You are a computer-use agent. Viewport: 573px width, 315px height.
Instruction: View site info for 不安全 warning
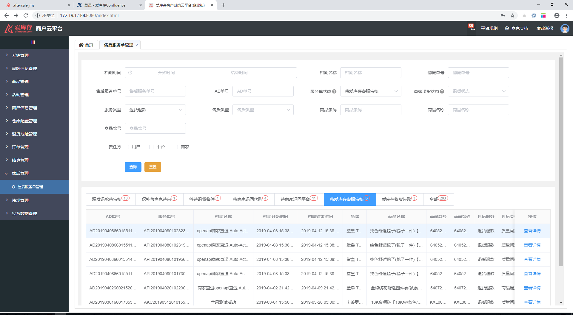pyautogui.click(x=45, y=15)
